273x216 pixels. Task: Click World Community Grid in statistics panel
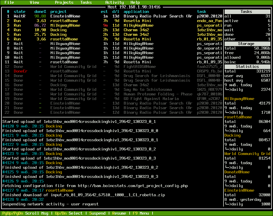pyautogui.click(x=247, y=154)
